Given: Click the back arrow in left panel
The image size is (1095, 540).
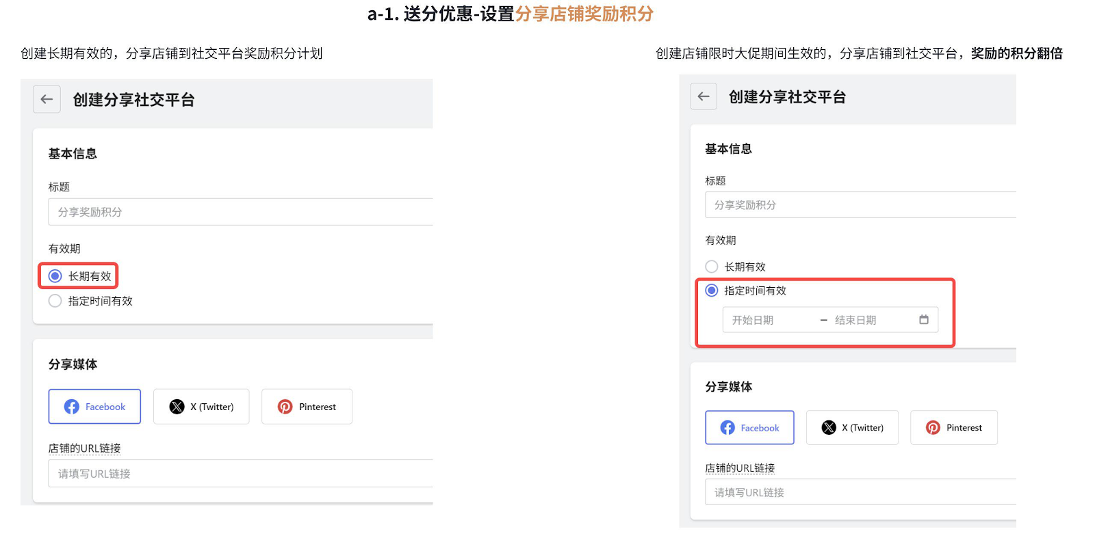Looking at the screenshot, I should click(x=47, y=99).
